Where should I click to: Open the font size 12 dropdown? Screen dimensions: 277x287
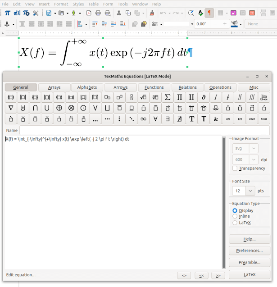[x=244, y=191]
